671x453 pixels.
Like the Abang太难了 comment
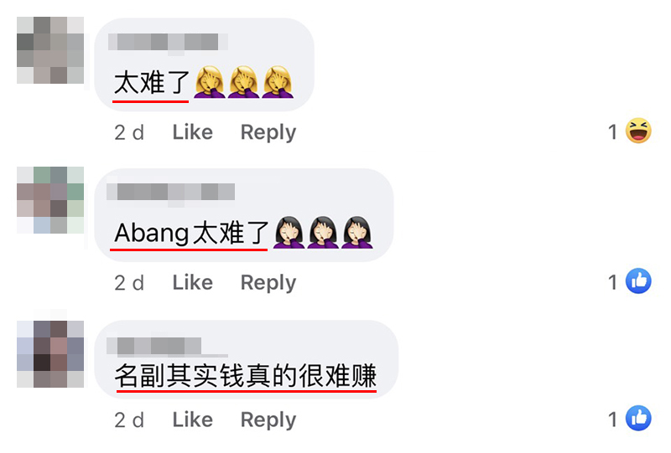[193, 282]
